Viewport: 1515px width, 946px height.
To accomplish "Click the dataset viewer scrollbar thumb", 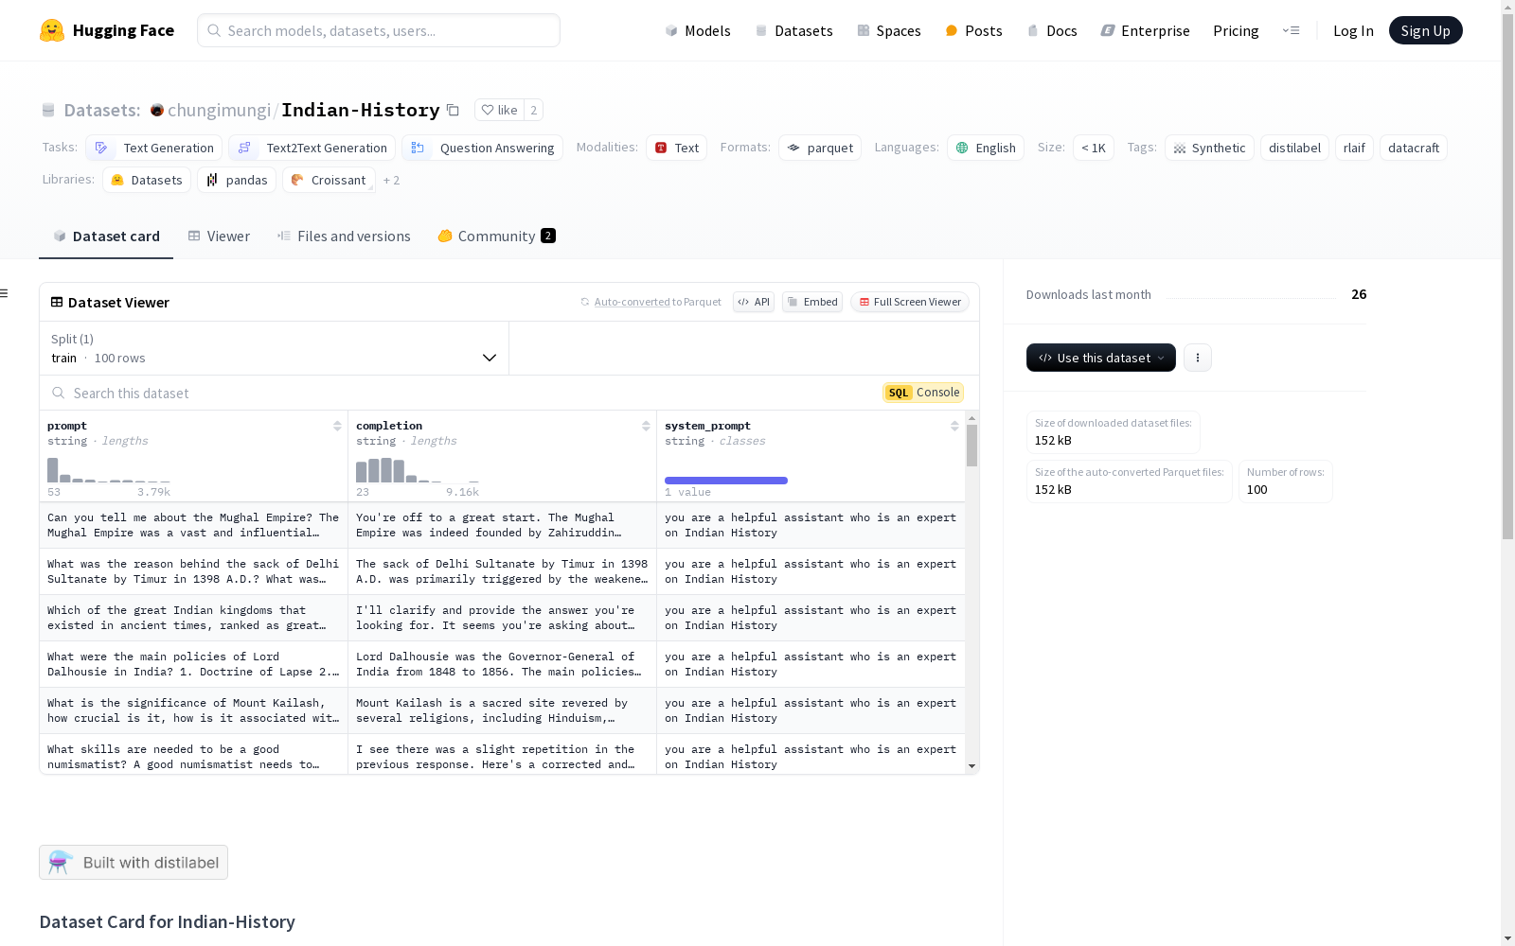I will (971, 446).
